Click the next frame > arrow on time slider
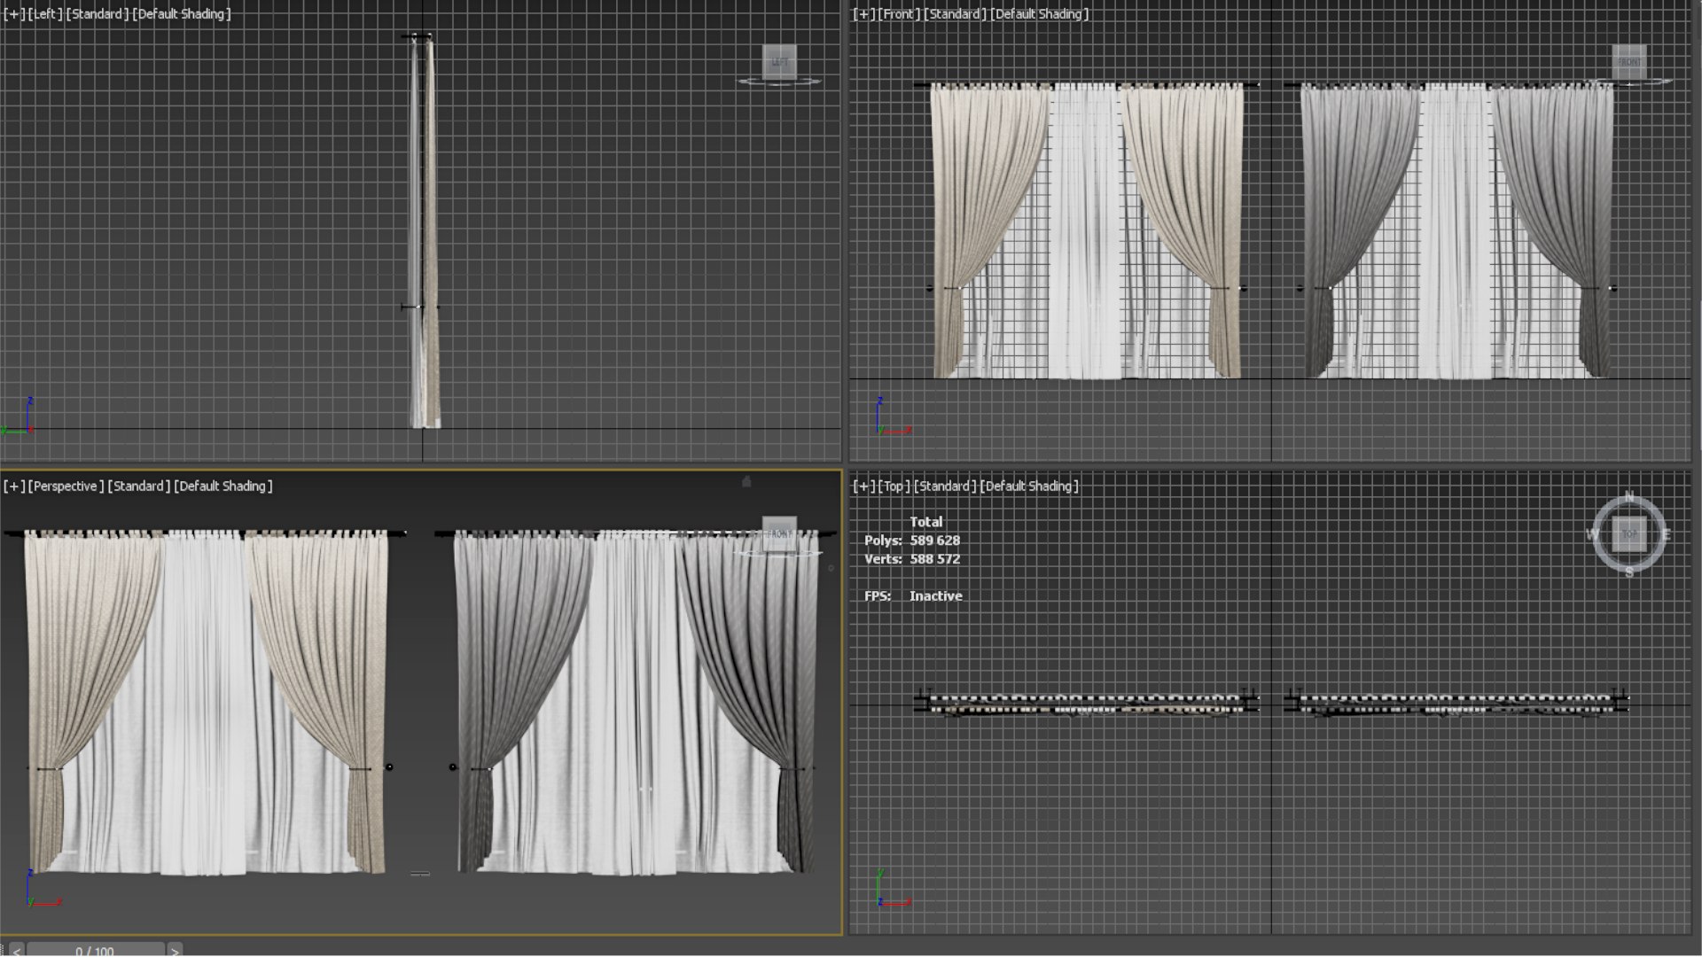 [175, 951]
